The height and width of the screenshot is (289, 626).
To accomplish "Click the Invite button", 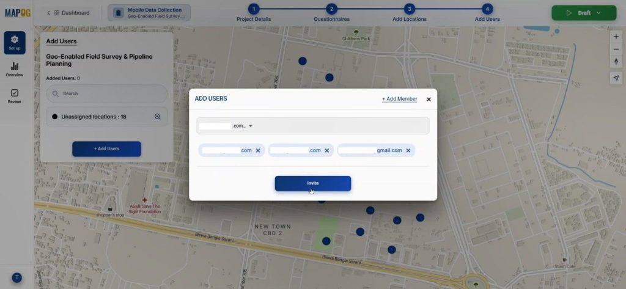I will [312, 183].
